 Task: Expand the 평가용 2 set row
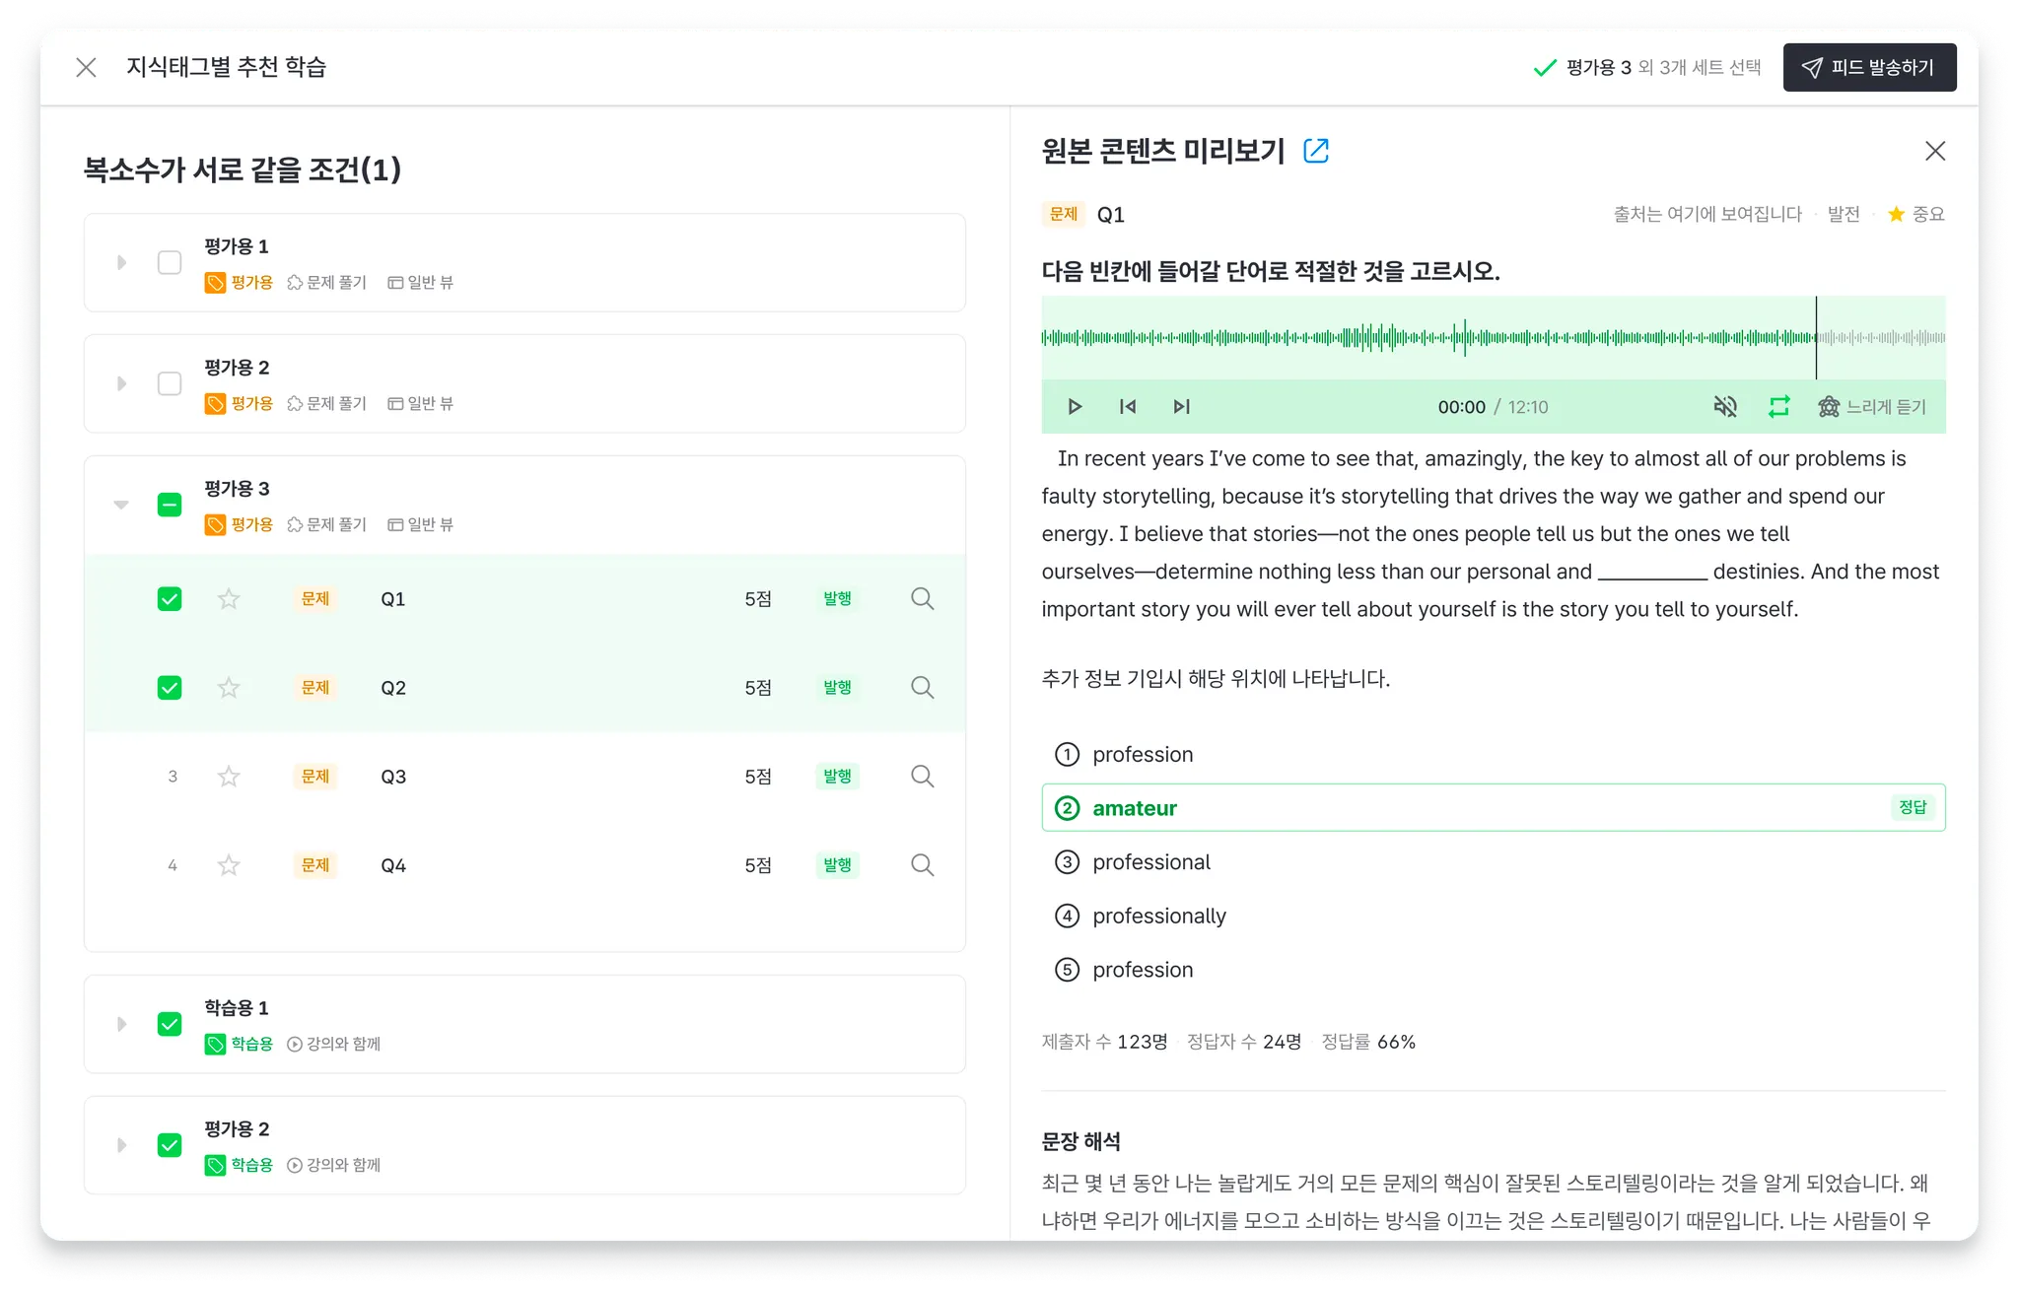coord(122,383)
